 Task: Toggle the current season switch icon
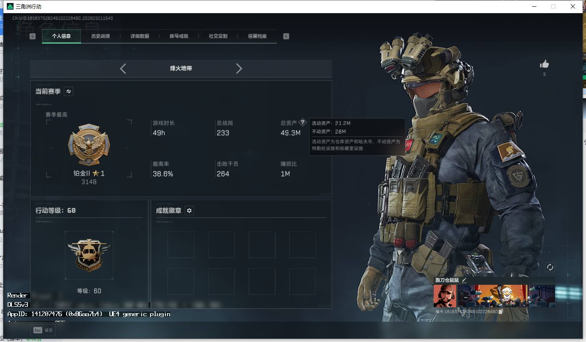pos(68,91)
